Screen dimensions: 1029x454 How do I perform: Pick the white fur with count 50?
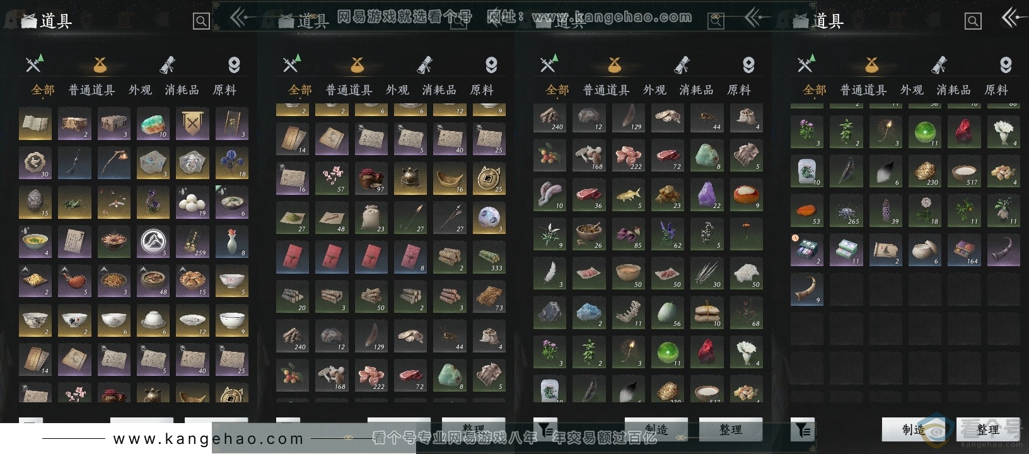pos(747,274)
